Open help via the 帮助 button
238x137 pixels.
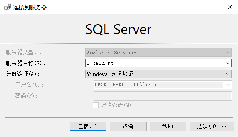click(x=168, y=126)
